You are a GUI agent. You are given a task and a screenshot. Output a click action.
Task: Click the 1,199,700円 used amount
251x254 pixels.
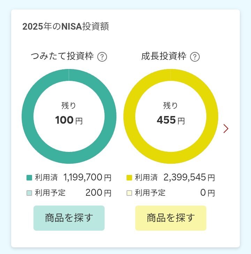[x=87, y=178]
